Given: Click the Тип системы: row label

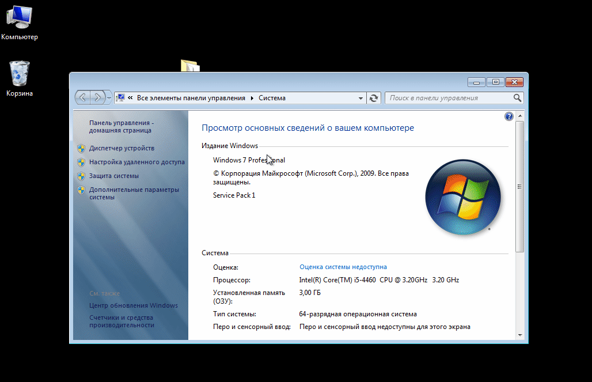Looking at the screenshot, I should [234, 314].
